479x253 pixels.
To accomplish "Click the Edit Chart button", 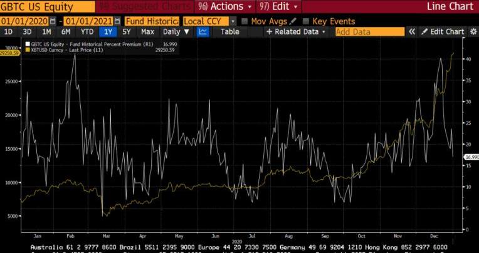I will [443, 32].
